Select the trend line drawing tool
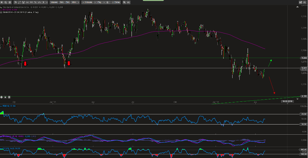308x158 pixels. click(x=19, y=2)
